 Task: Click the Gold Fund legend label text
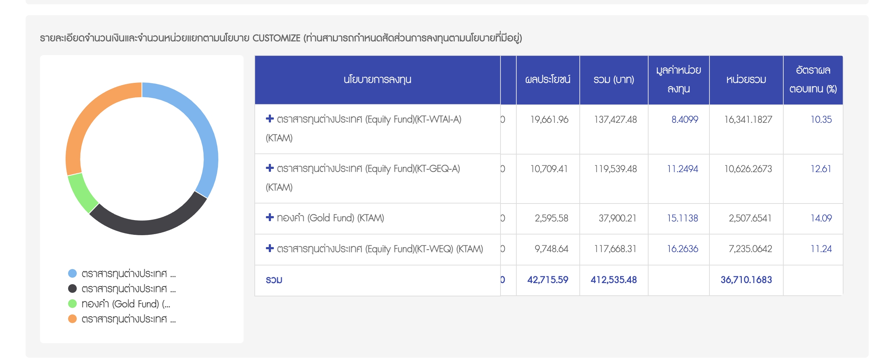126,304
